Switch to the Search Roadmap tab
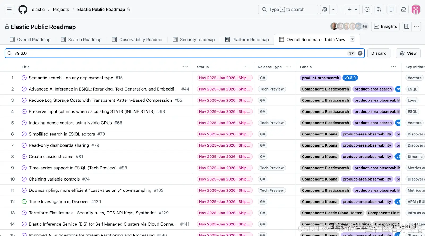425x236 pixels. [81, 40]
